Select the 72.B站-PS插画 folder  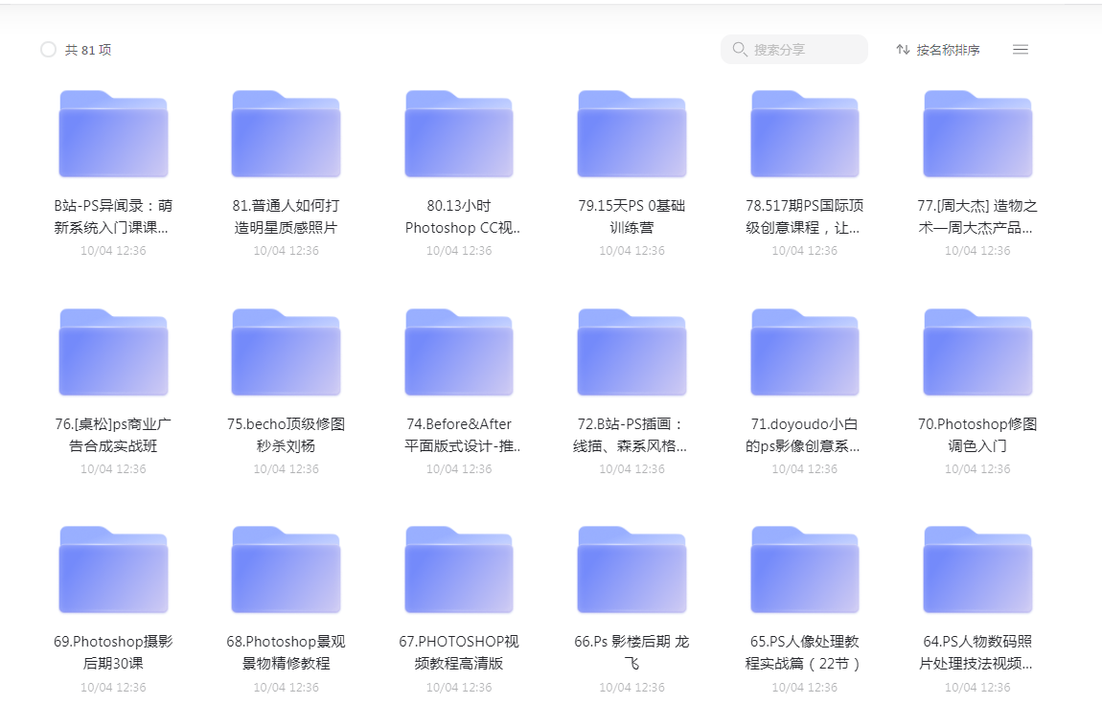click(x=631, y=352)
